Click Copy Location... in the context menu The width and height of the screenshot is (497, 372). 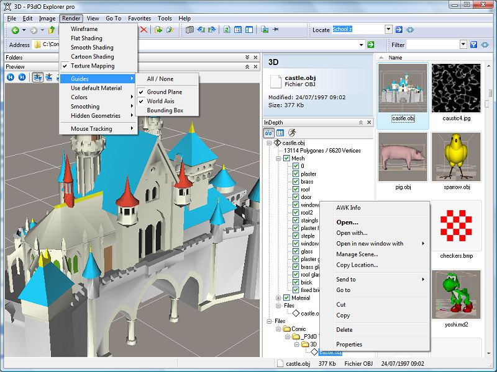pyautogui.click(x=357, y=265)
